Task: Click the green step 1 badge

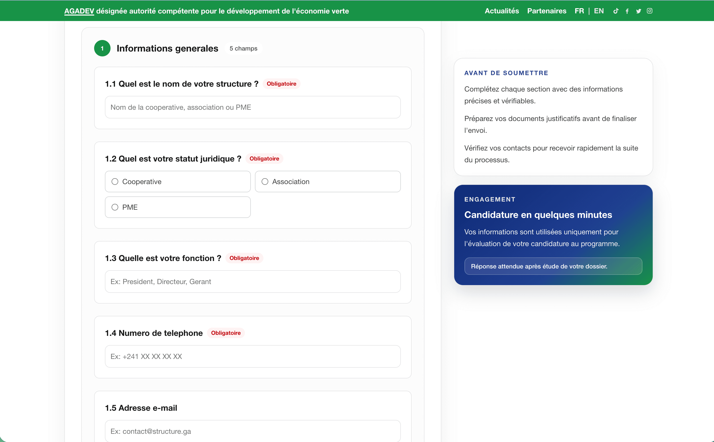Action: [102, 48]
